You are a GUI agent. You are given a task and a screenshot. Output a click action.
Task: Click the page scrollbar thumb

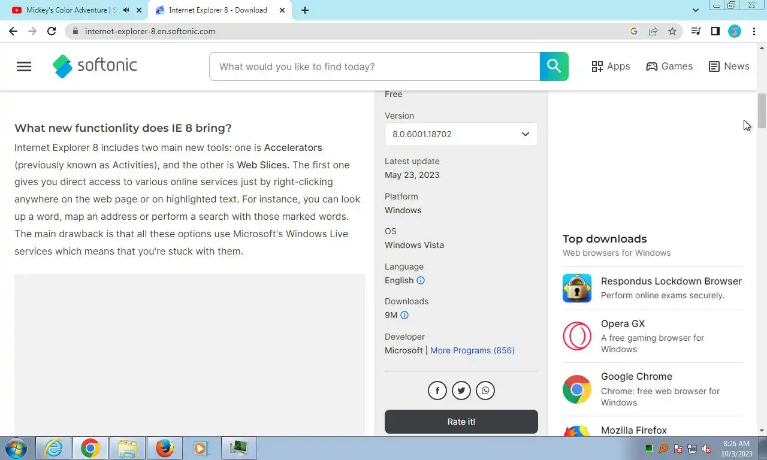tap(762, 111)
